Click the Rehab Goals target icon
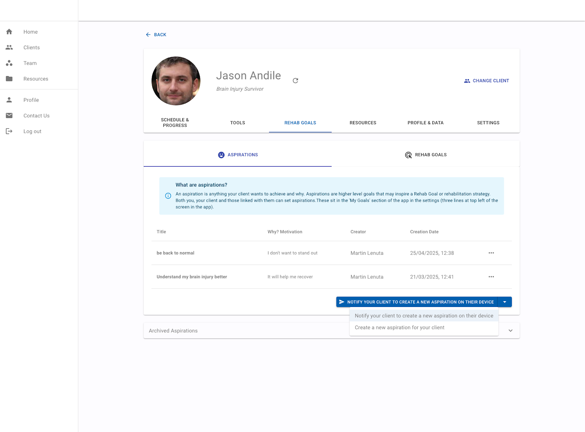 (x=408, y=155)
